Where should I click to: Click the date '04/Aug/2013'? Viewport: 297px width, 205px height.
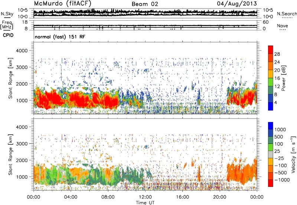click(237, 3)
